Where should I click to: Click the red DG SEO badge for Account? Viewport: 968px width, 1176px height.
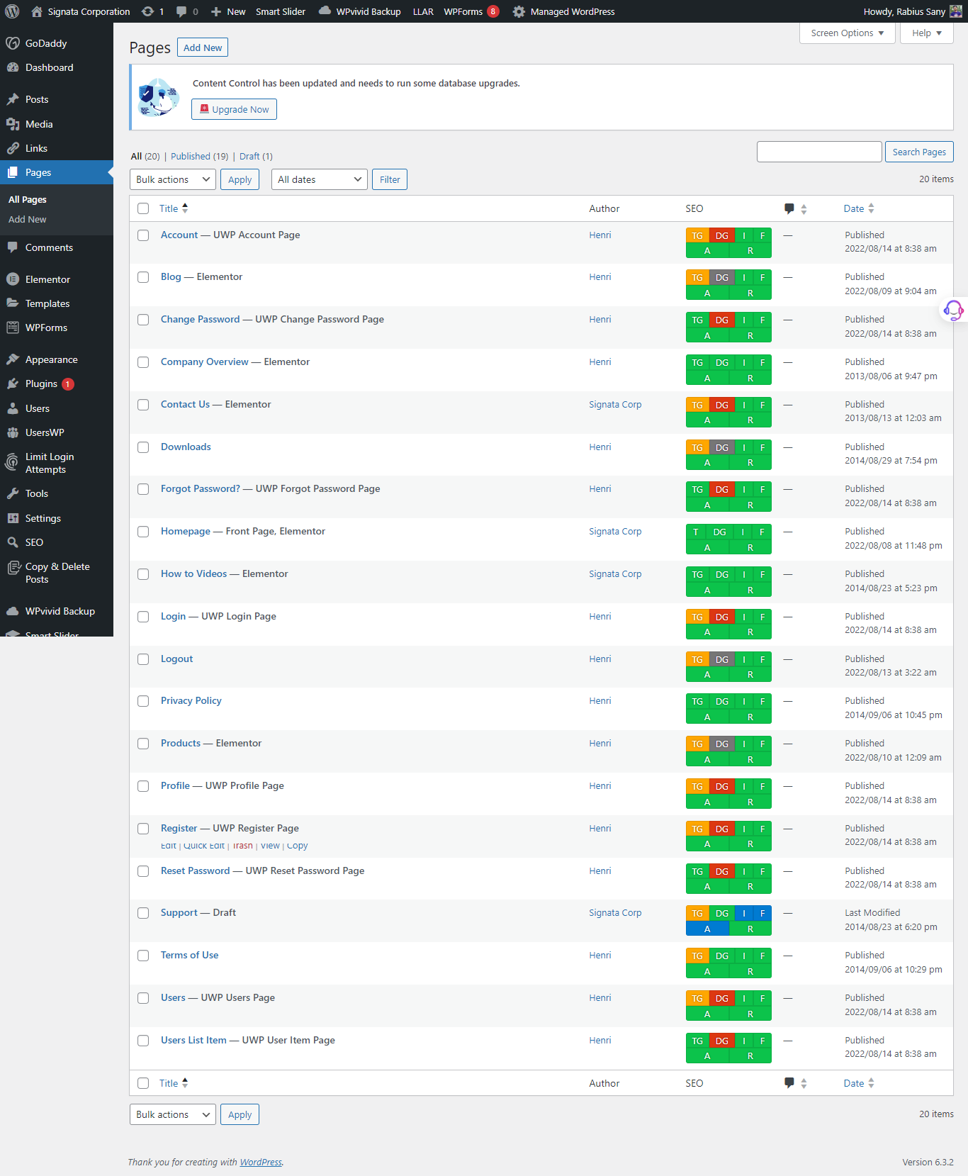[721, 236]
